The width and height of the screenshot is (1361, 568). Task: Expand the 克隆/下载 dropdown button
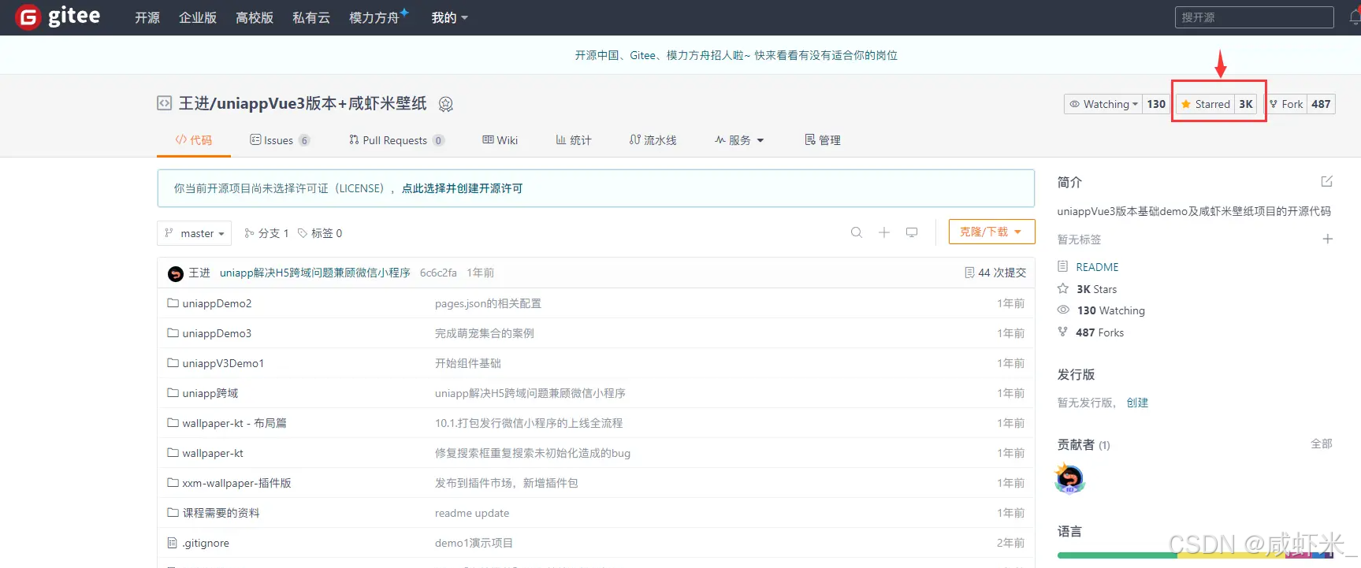click(991, 232)
